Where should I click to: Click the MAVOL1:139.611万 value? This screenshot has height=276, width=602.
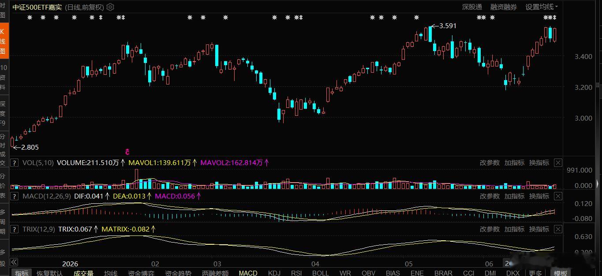pyautogui.click(x=160, y=163)
